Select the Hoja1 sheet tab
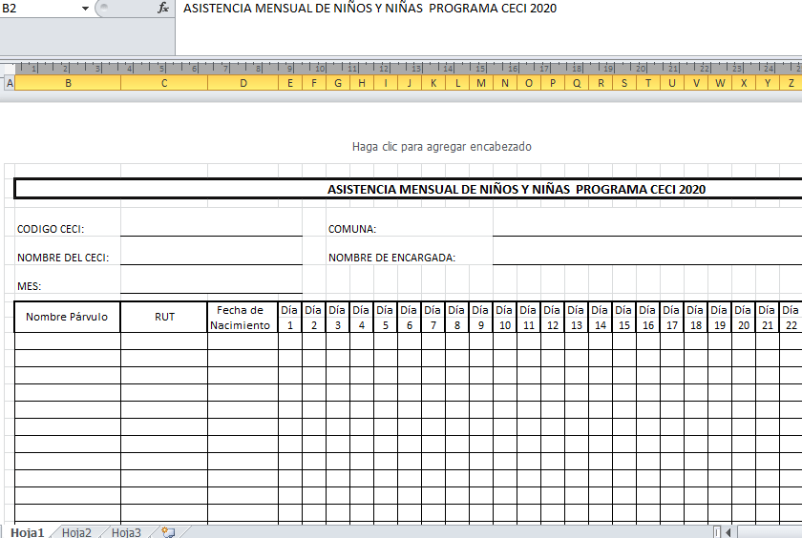Viewport: 802px width, 538px height. (x=28, y=532)
